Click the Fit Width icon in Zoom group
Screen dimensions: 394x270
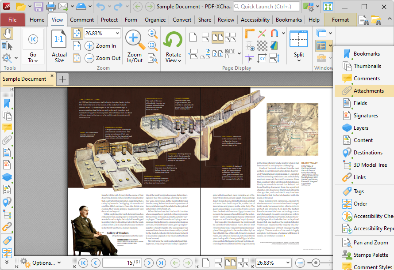tap(77, 46)
